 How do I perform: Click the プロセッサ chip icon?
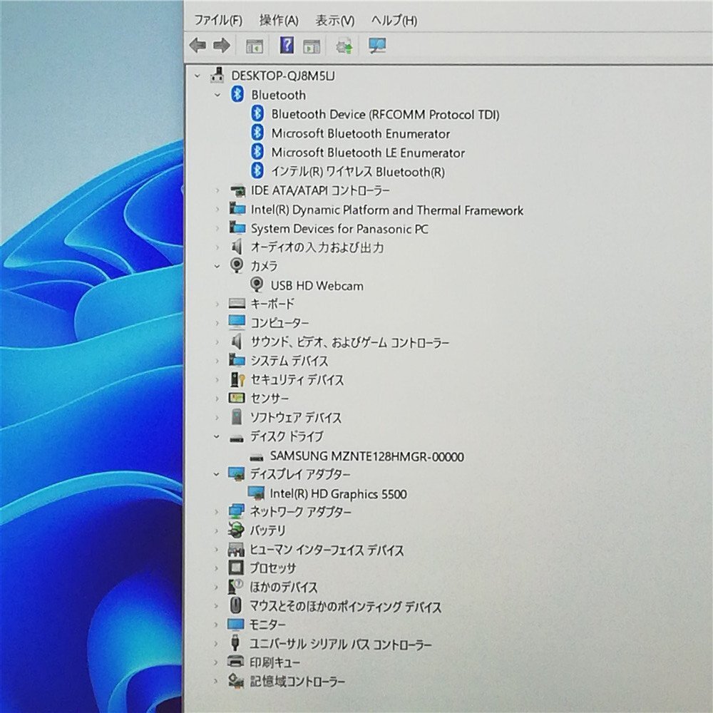(236, 568)
